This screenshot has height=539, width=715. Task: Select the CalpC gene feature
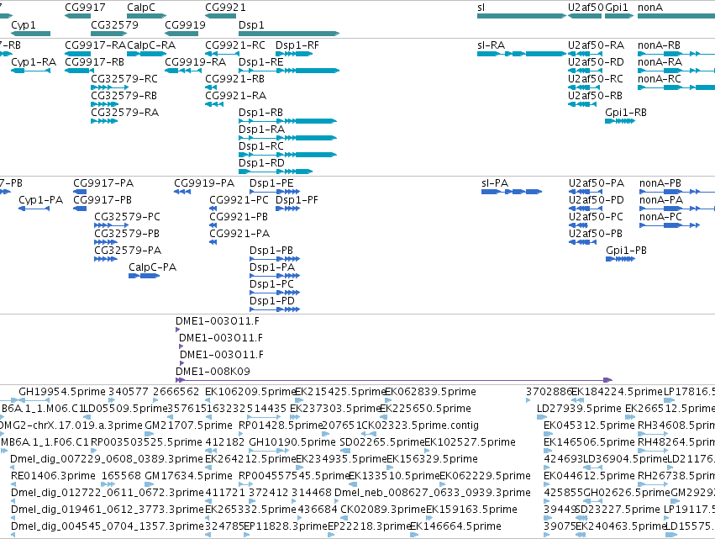click(x=146, y=16)
